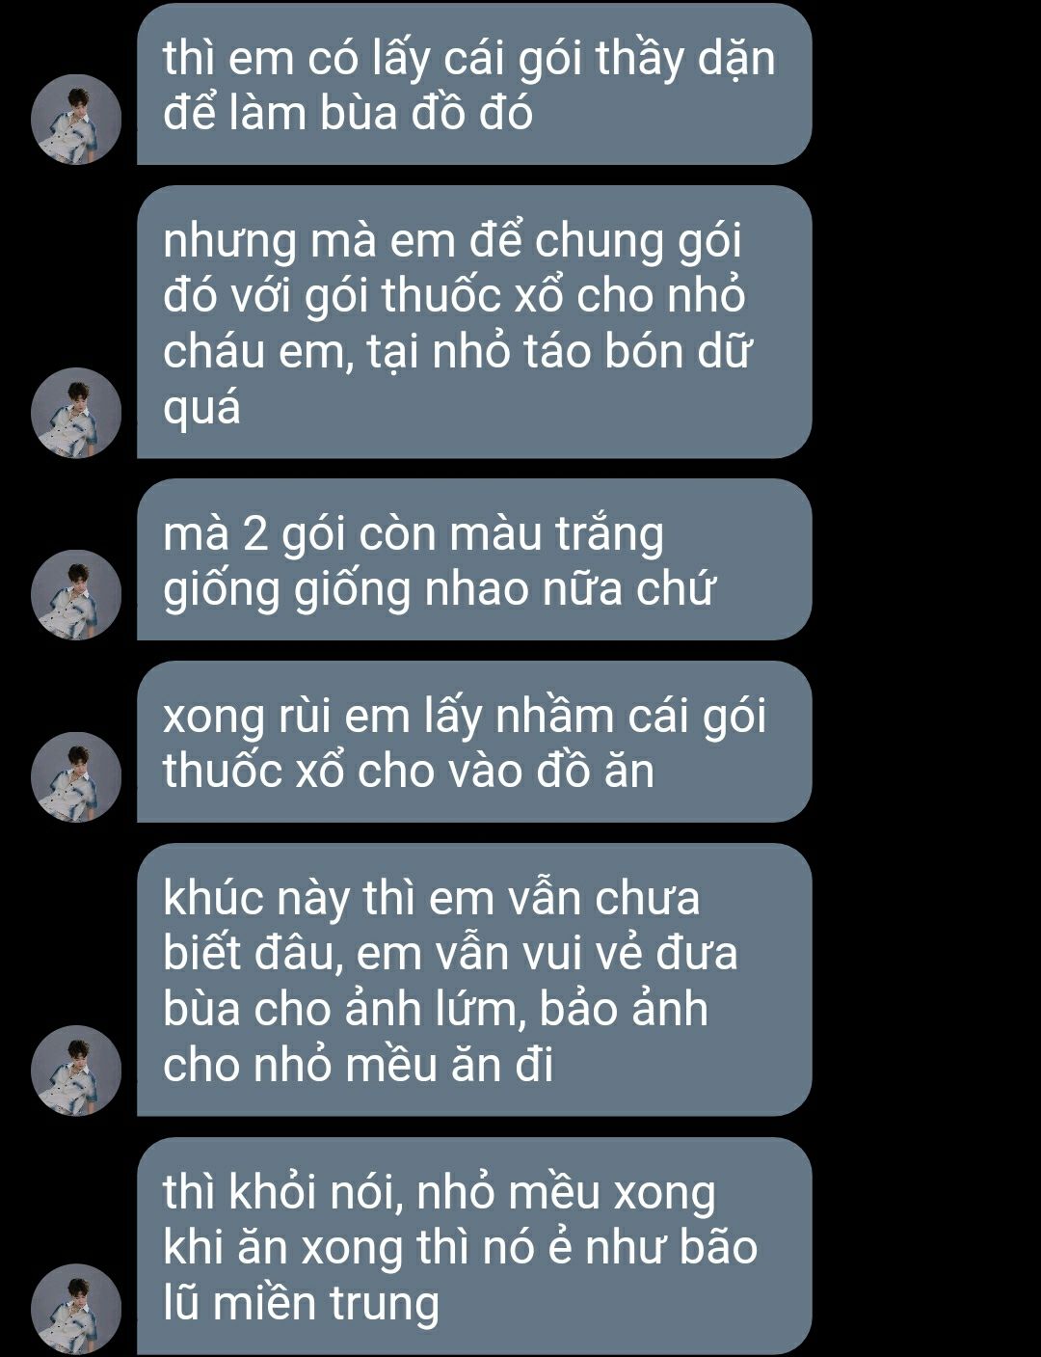
Task: Click the text 'thuốc xổ cho vào đồ ăn'
Action: pyautogui.click(x=409, y=771)
